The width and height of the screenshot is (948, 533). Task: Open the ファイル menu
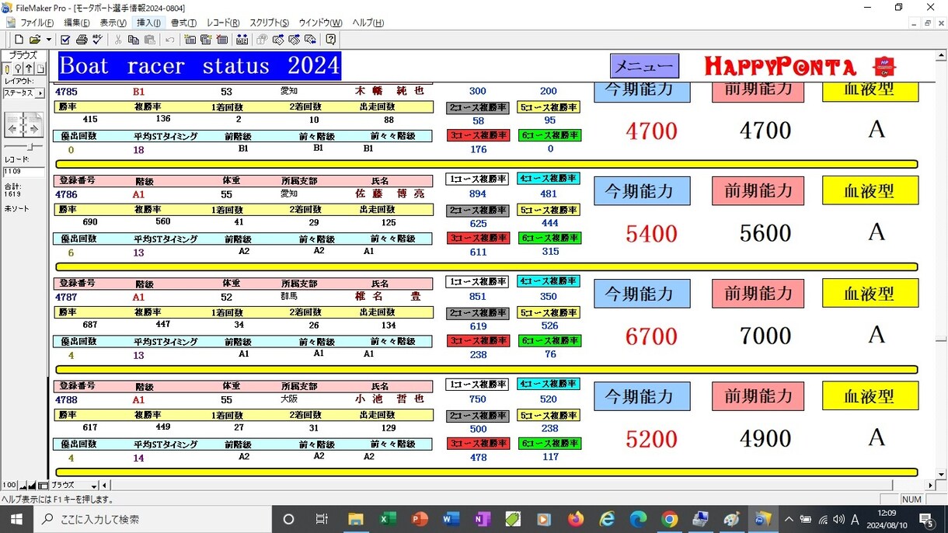coord(37,23)
